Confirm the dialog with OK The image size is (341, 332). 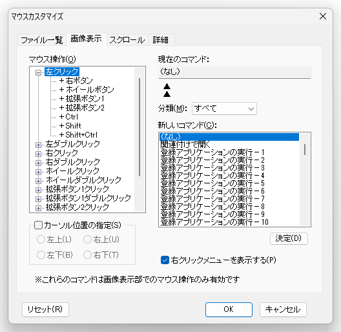(x=229, y=309)
